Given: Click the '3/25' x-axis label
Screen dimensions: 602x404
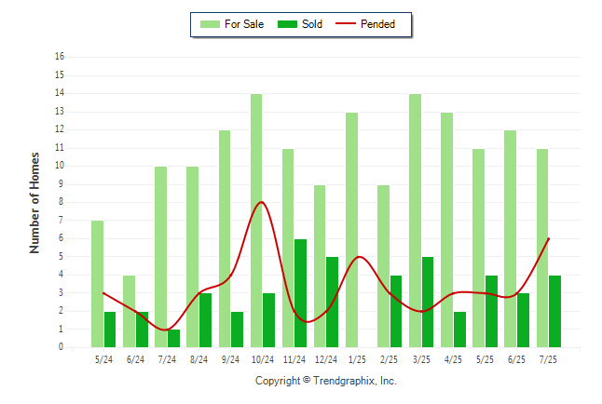Looking at the screenshot, I should (421, 359).
